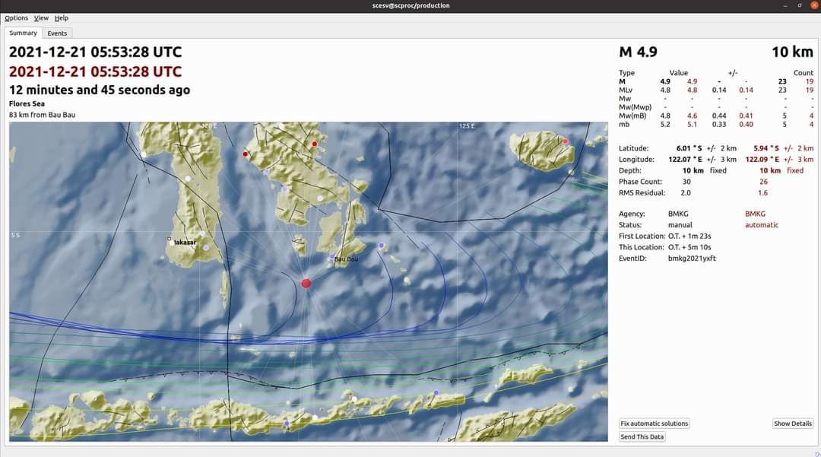Click the blue station dot near Bau Bau
The width and height of the screenshot is (821, 457).
332,257
